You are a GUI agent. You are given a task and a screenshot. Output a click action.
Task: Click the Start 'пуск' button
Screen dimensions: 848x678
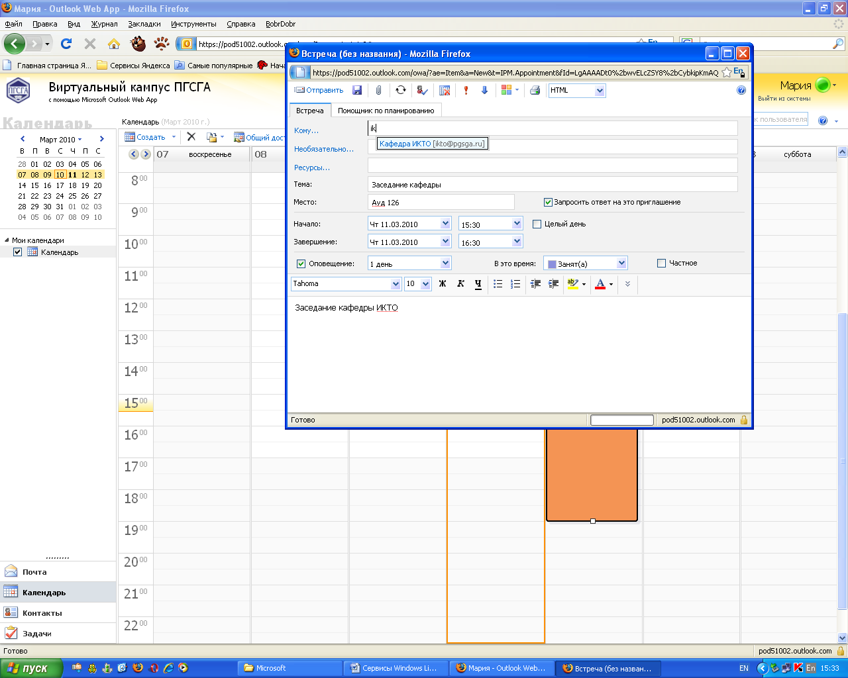click(31, 668)
